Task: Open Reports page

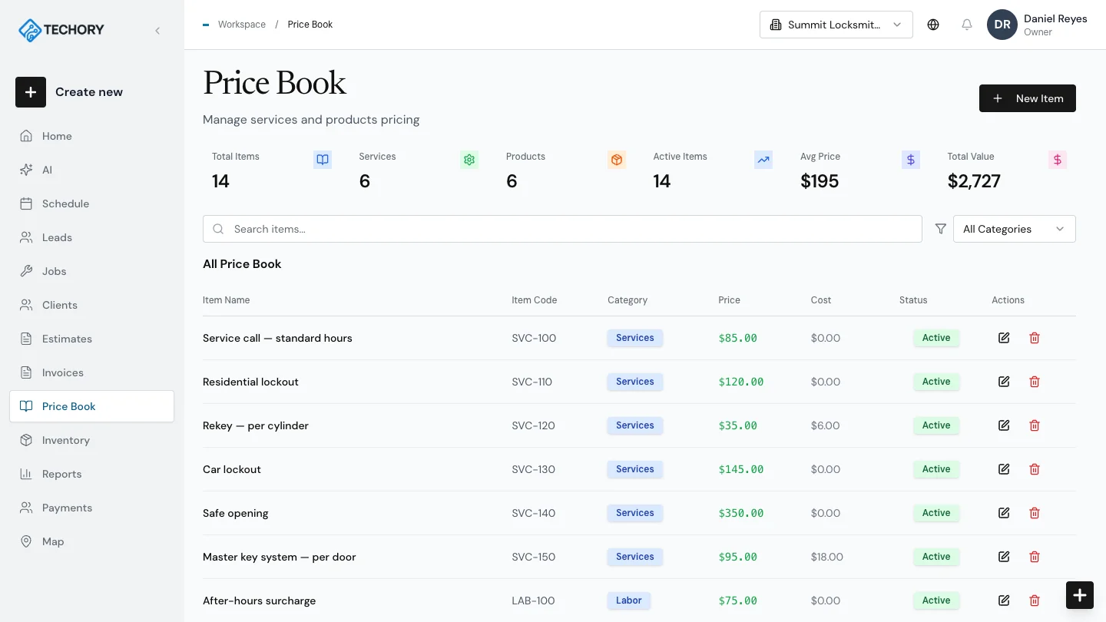Action: (91, 474)
